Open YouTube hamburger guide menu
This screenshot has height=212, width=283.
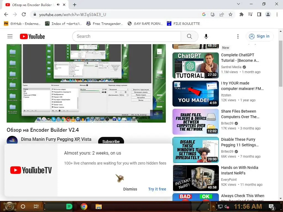tap(10, 36)
